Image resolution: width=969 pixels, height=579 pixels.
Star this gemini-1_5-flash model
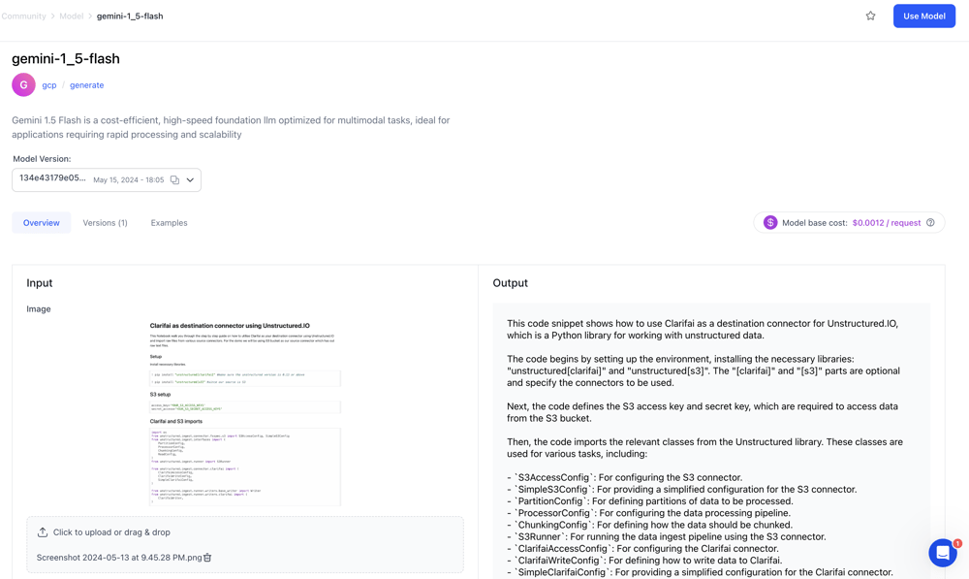coord(870,16)
